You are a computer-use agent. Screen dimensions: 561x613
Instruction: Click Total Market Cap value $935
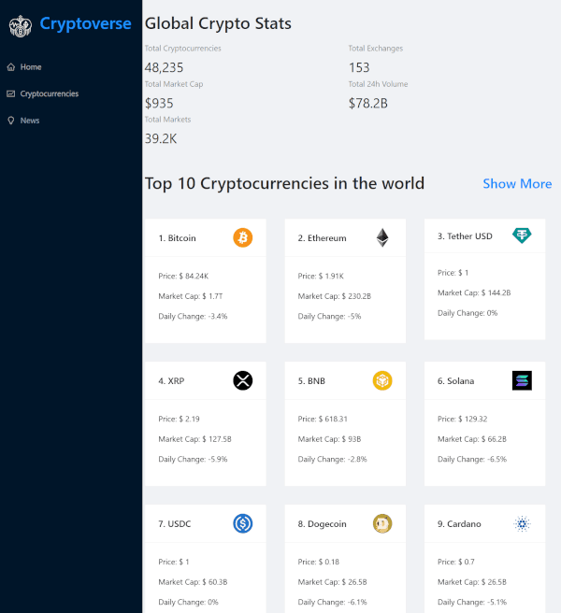click(x=159, y=103)
